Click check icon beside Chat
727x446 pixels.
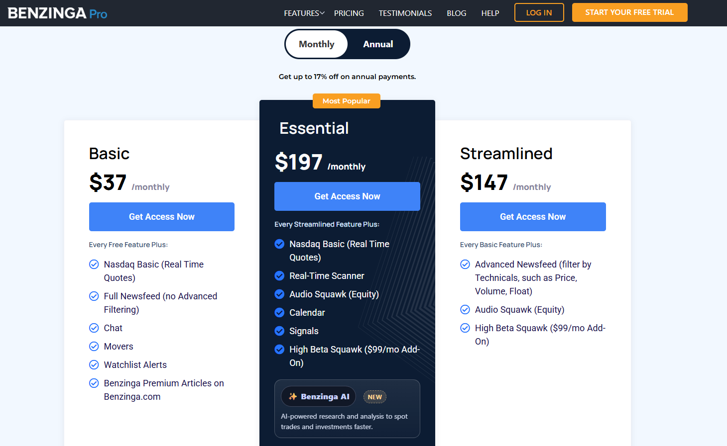pos(94,328)
